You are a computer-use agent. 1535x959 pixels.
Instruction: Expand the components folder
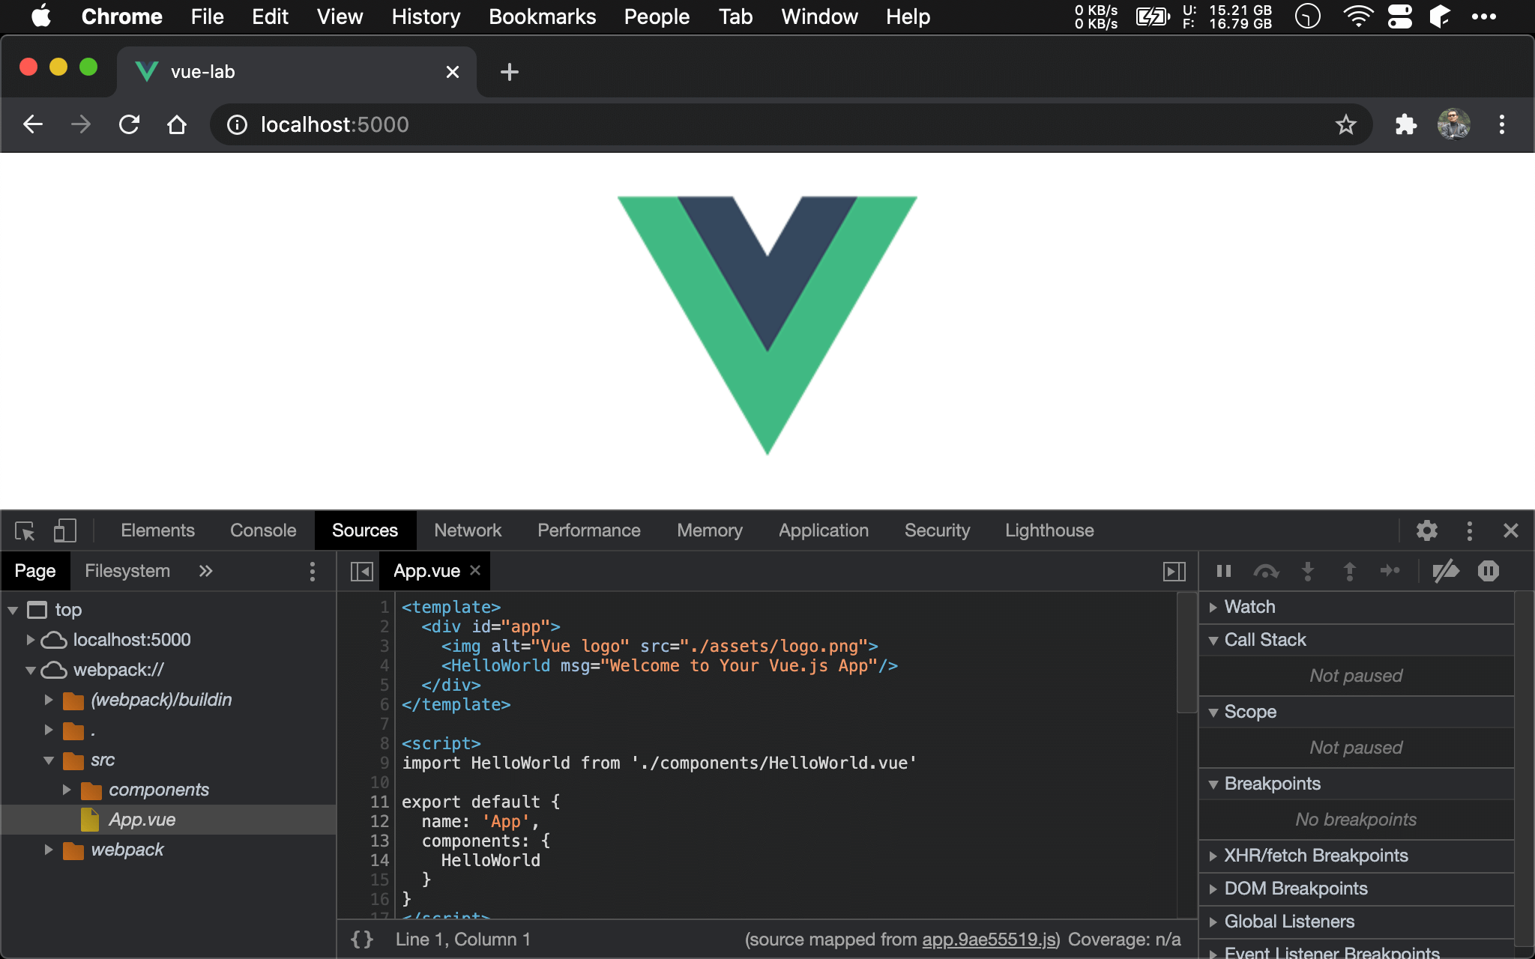[66, 790]
